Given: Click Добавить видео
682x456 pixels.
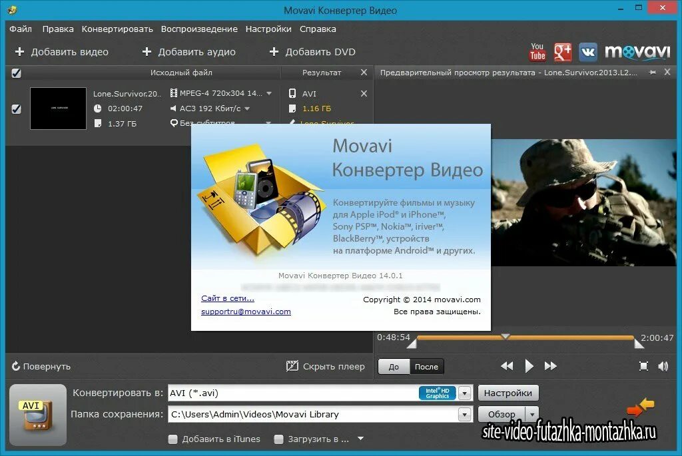Looking at the screenshot, I should pos(62,52).
